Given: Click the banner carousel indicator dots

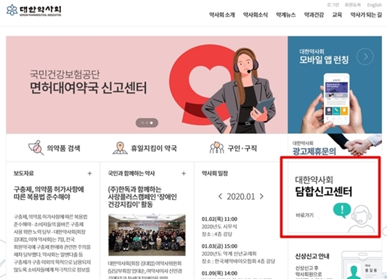Looking at the screenshot, I should [x=147, y=122].
